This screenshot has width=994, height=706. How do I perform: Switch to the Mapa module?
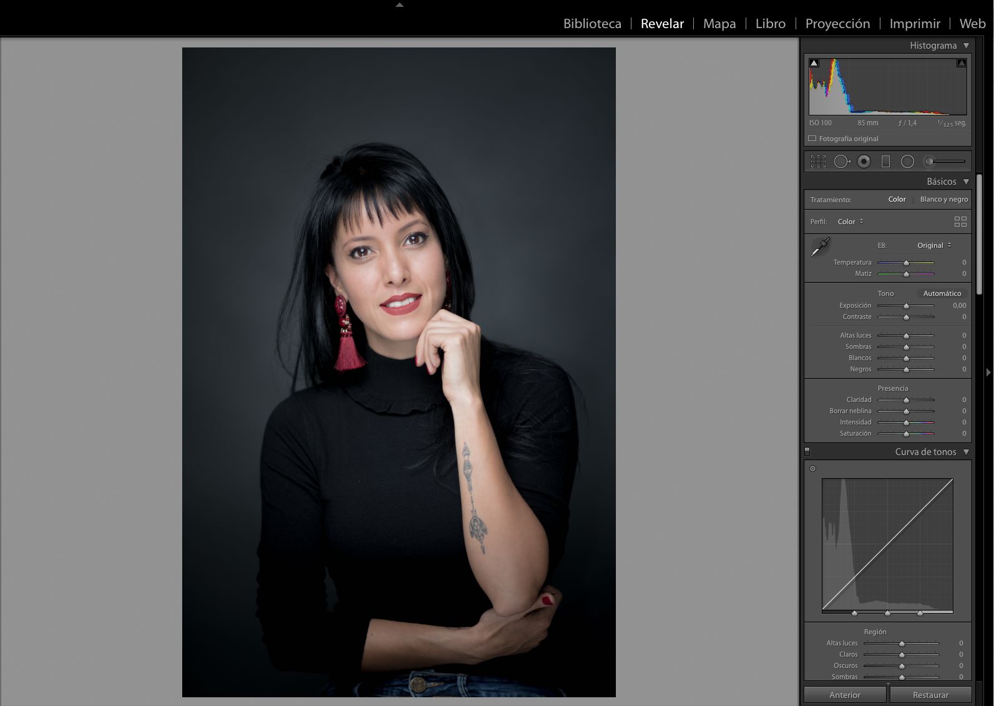[719, 24]
